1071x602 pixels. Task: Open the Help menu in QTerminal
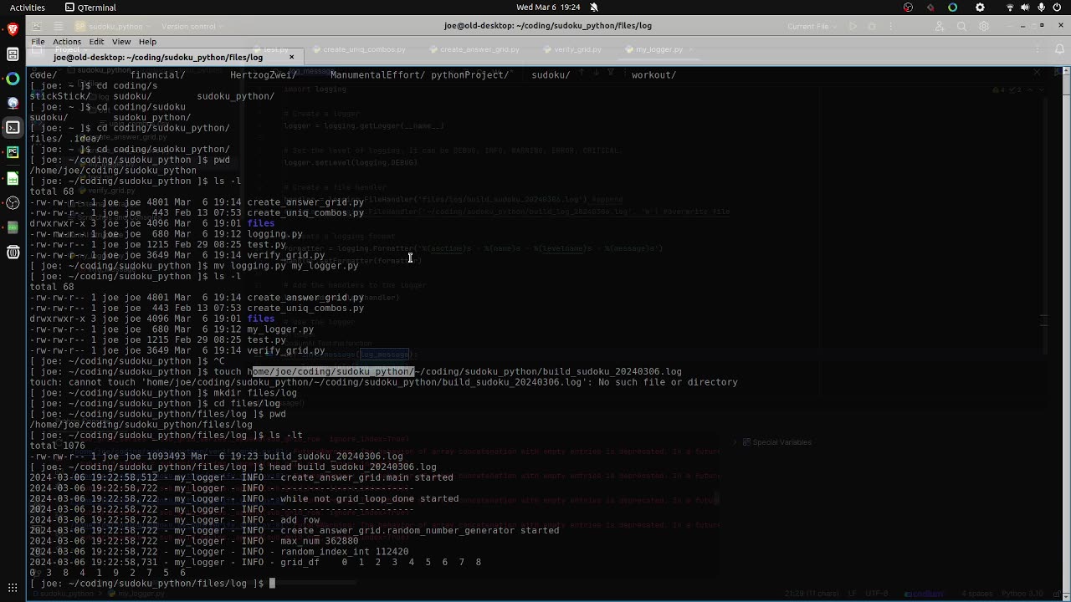(147, 42)
